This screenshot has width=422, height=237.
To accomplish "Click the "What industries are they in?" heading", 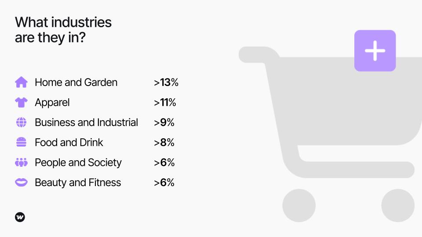I will click(x=63, y=29).
